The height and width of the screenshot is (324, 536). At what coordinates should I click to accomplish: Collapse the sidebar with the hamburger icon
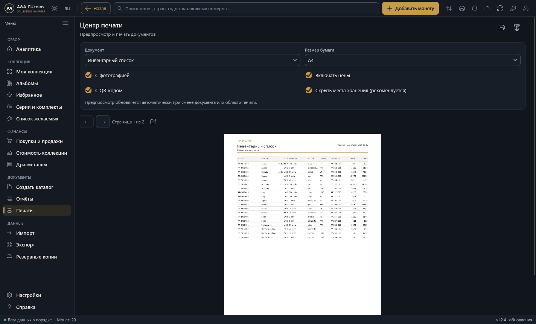click(65, 23)
